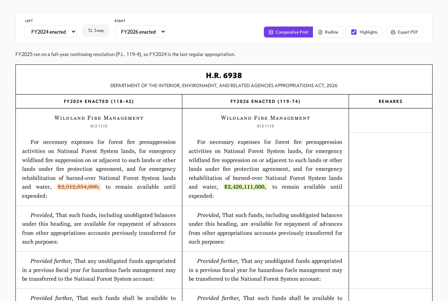Open the LEFT version dropdown showing FY2024 enacted

(51, 32)
